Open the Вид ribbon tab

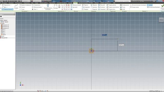click(x=32, y=3)
